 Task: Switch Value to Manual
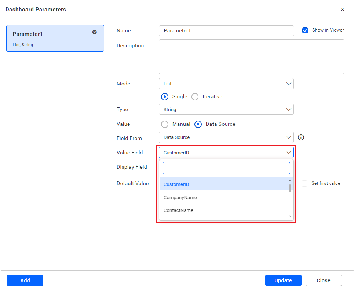[x=165, y=124]
